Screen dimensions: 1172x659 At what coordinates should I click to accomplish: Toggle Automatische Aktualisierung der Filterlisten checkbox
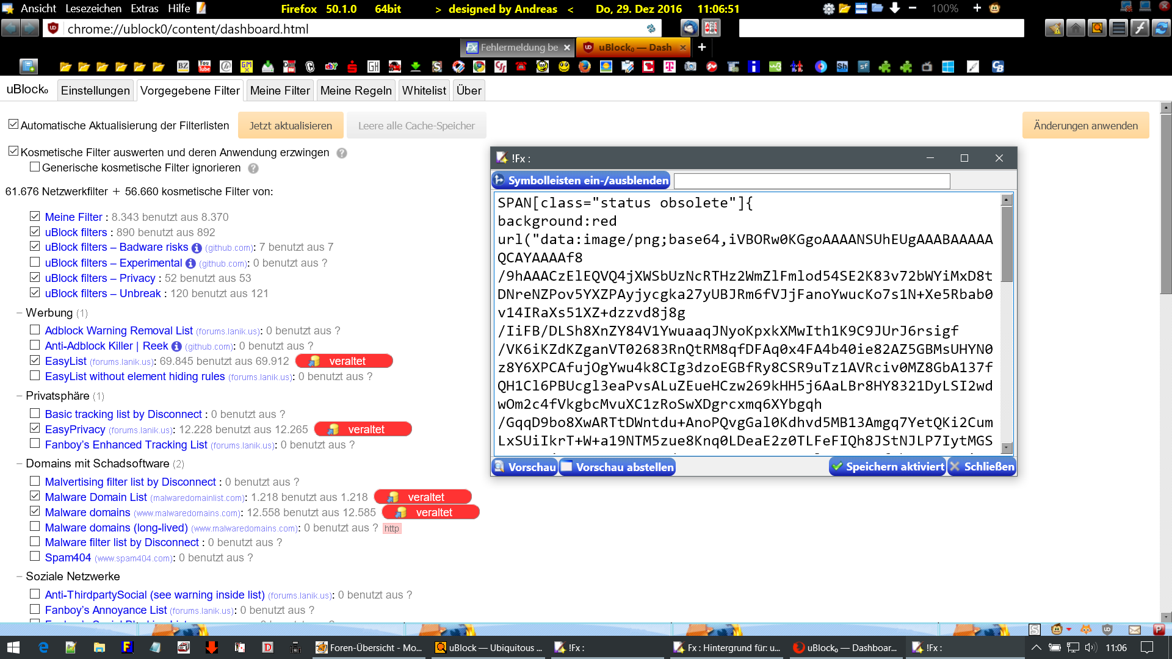coord(13,124)
